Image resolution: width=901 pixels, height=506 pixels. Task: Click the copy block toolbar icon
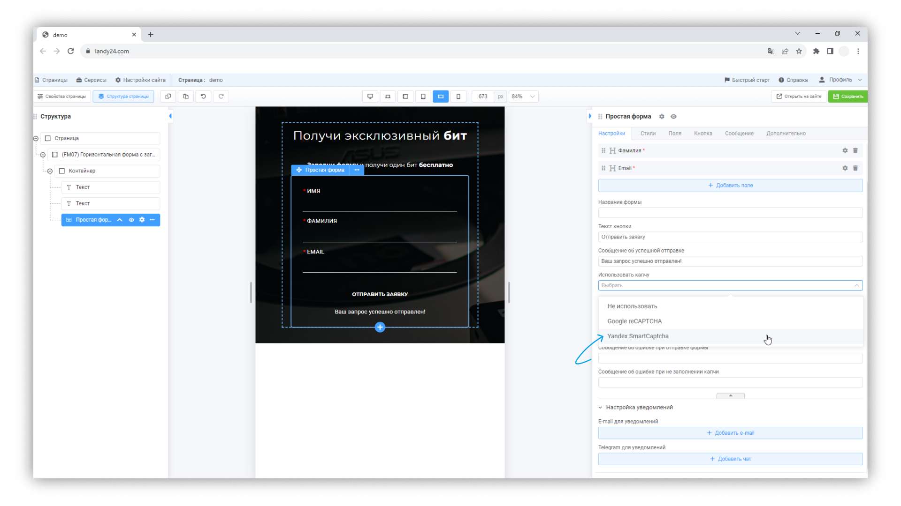click(x=168, y=97)
